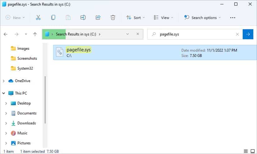The height and width of the screenshot is (154, 257).
Task: Select the pagefile.sys result name
Action: click(78, 50)
